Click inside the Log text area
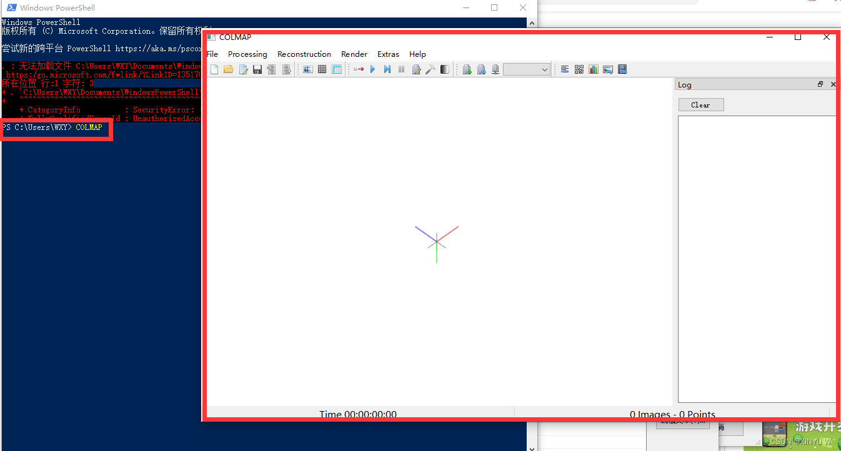 tap(757, 259)
